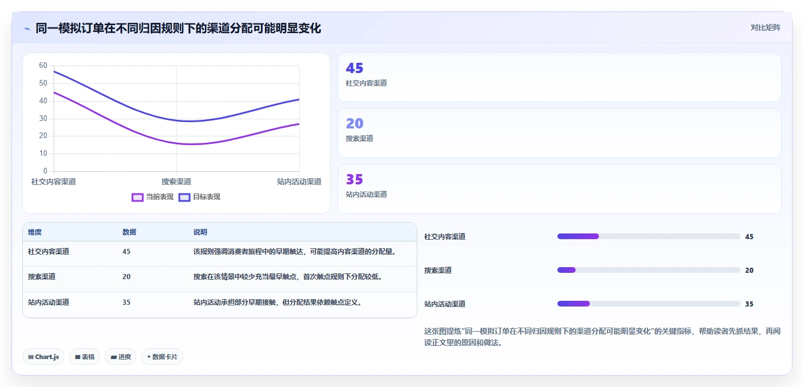The height and width of the screenshot is (387, 804).
Task: Select the Chart.js tag chip
Action: click(43, 357)
